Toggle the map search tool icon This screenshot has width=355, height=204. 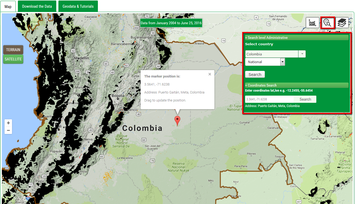click(x=327, y=23)
